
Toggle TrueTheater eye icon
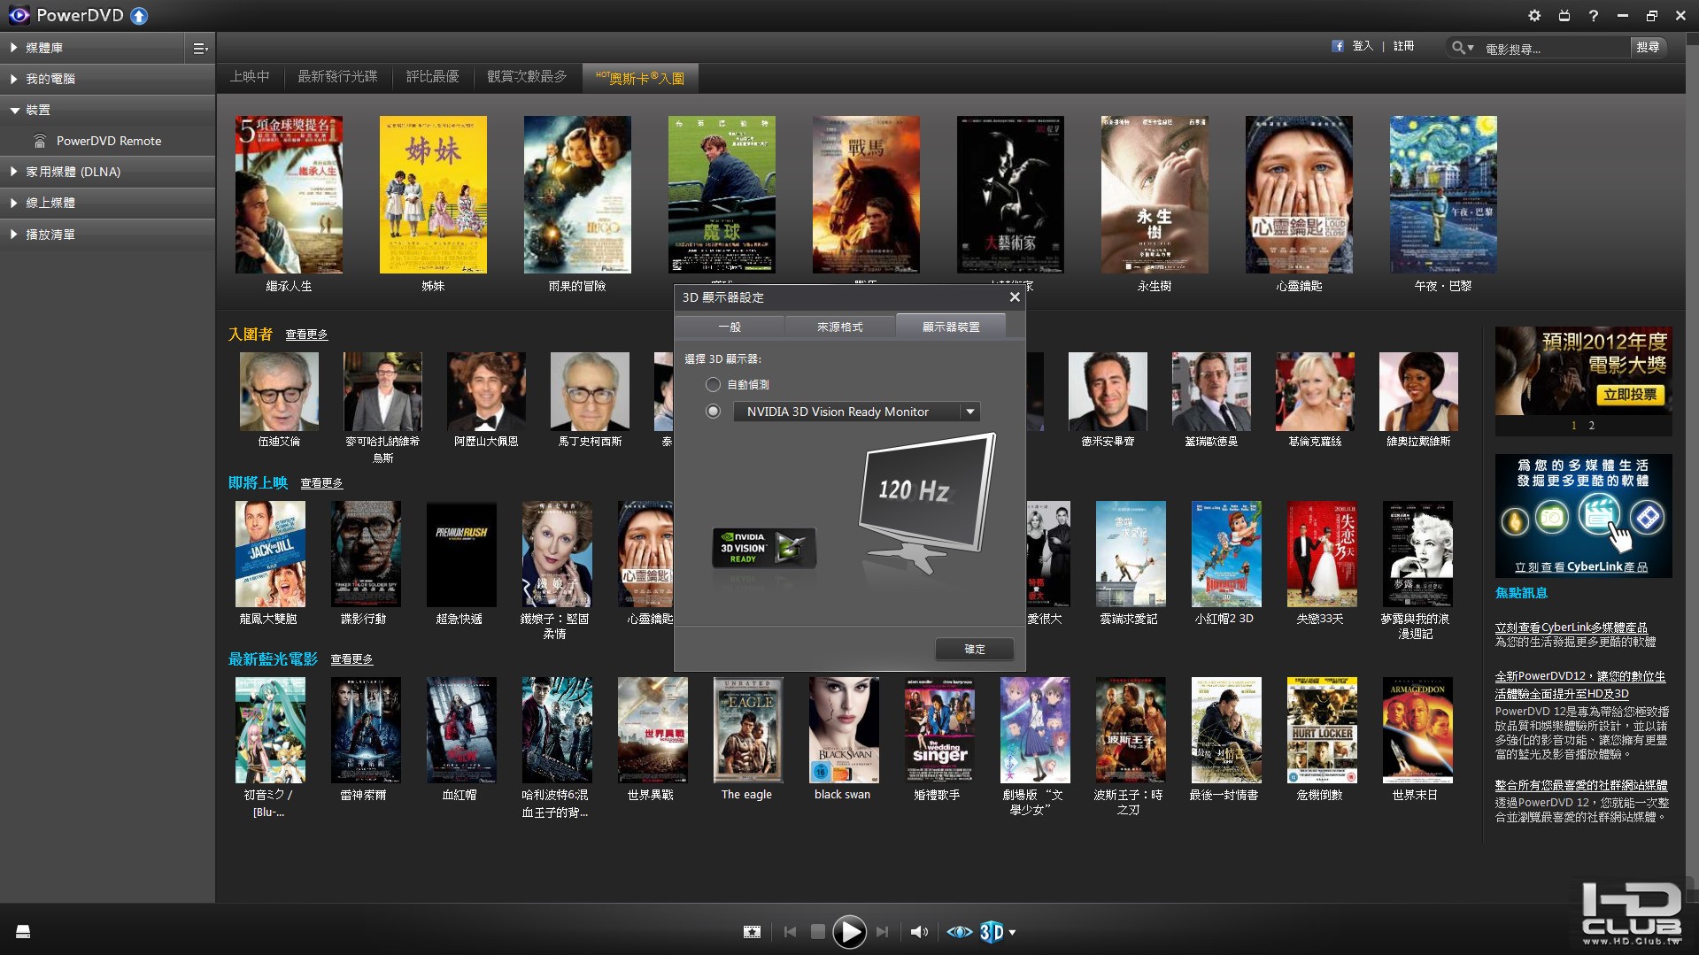click(x=960, y=932)
